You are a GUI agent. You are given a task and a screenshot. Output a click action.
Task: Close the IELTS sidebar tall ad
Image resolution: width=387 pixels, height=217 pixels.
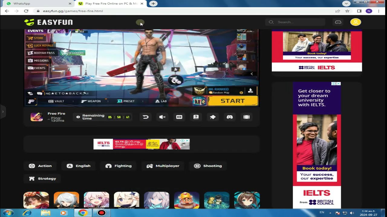pos(338,84)
